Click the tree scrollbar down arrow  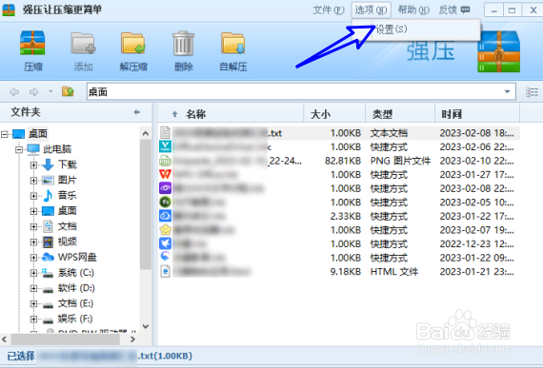[x=146, y=326]
